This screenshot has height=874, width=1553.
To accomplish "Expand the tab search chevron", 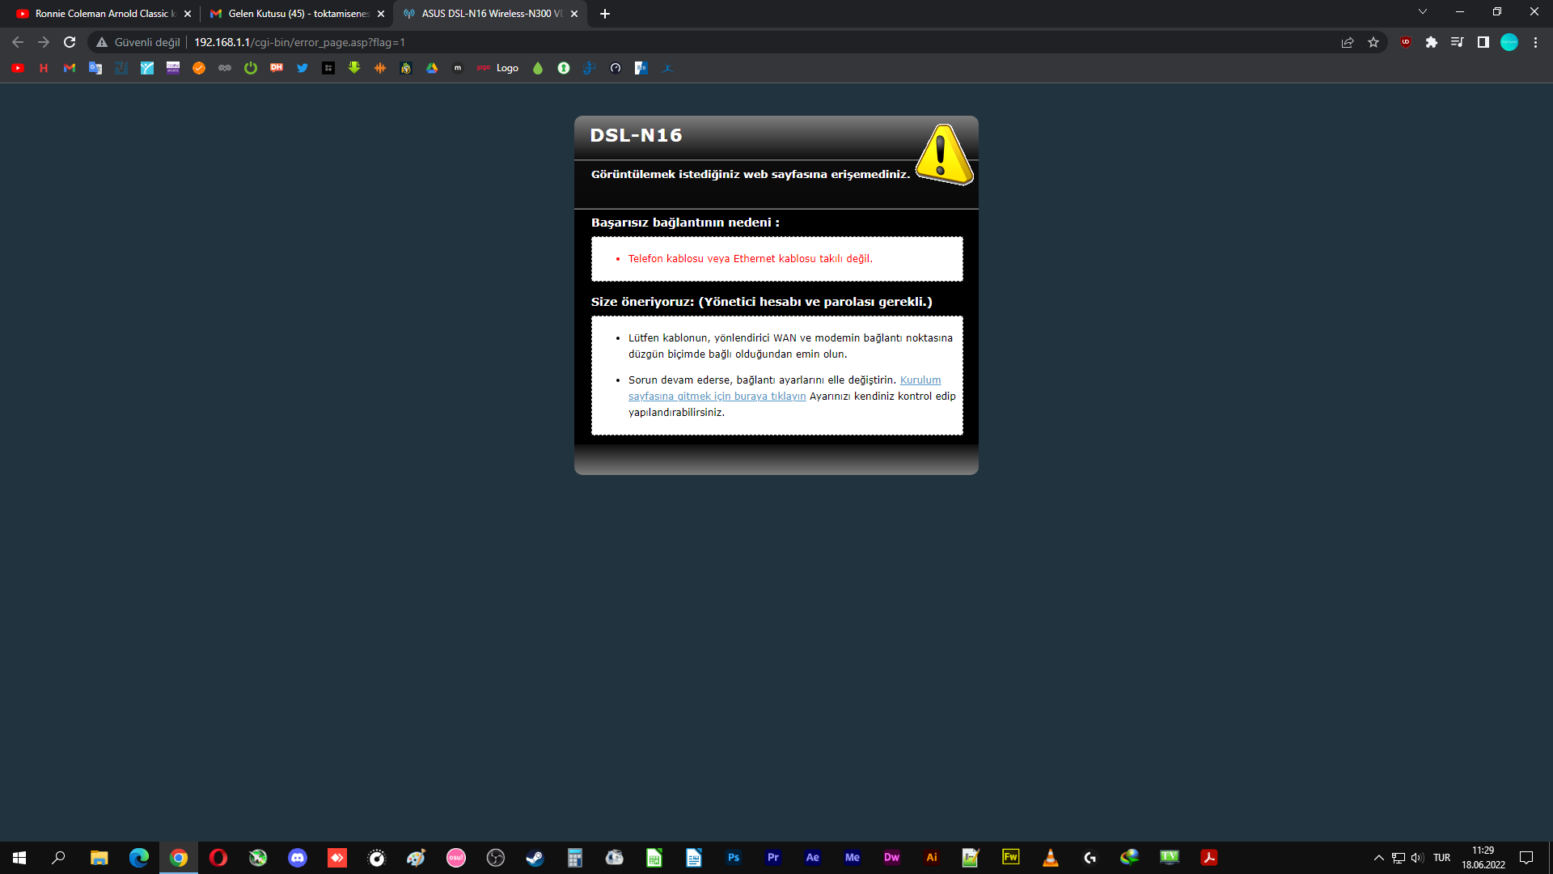I will 1423,12.
